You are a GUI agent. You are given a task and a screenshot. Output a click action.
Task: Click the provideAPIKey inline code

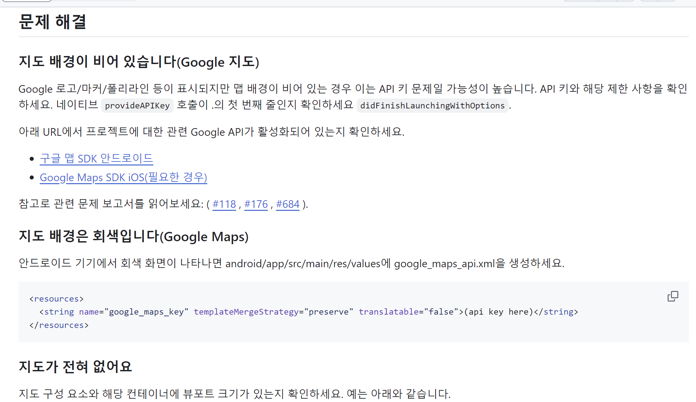point(137,105)
